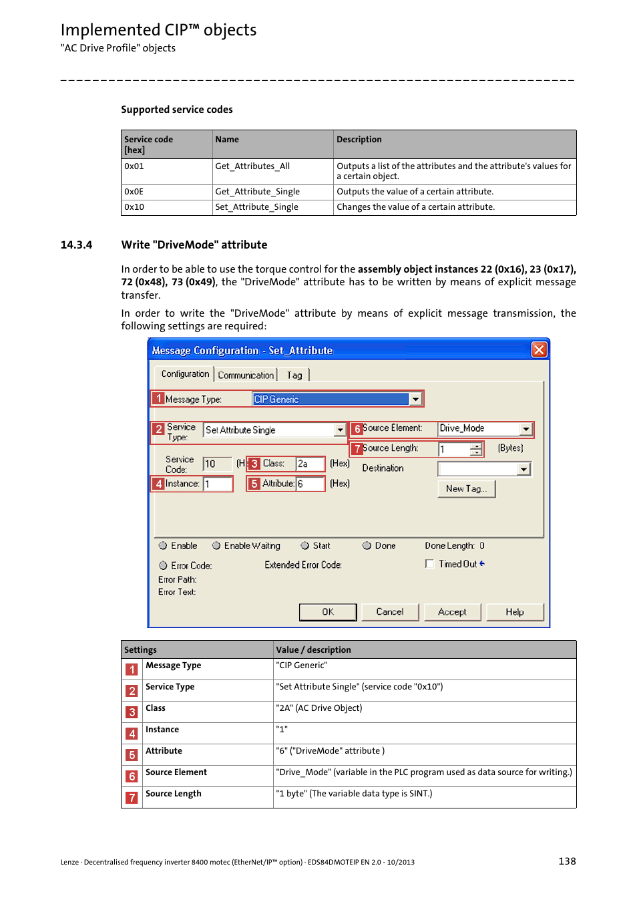Open the Communication tab
Screen dimensions: 637x902
coord(246,375)
